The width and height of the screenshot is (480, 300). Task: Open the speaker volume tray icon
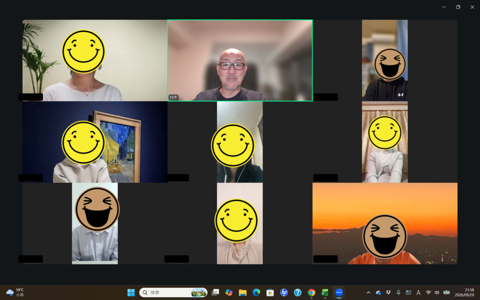[x=437, y=292]
